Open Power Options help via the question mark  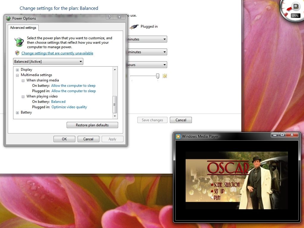click(109, 17)
